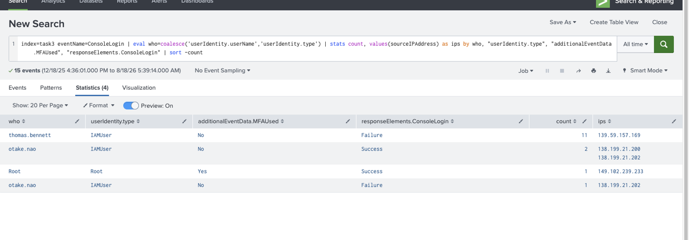Screen dimensions: 689x240
Task: Share the search job via arrow icon
Action: (x=578, y=71)
